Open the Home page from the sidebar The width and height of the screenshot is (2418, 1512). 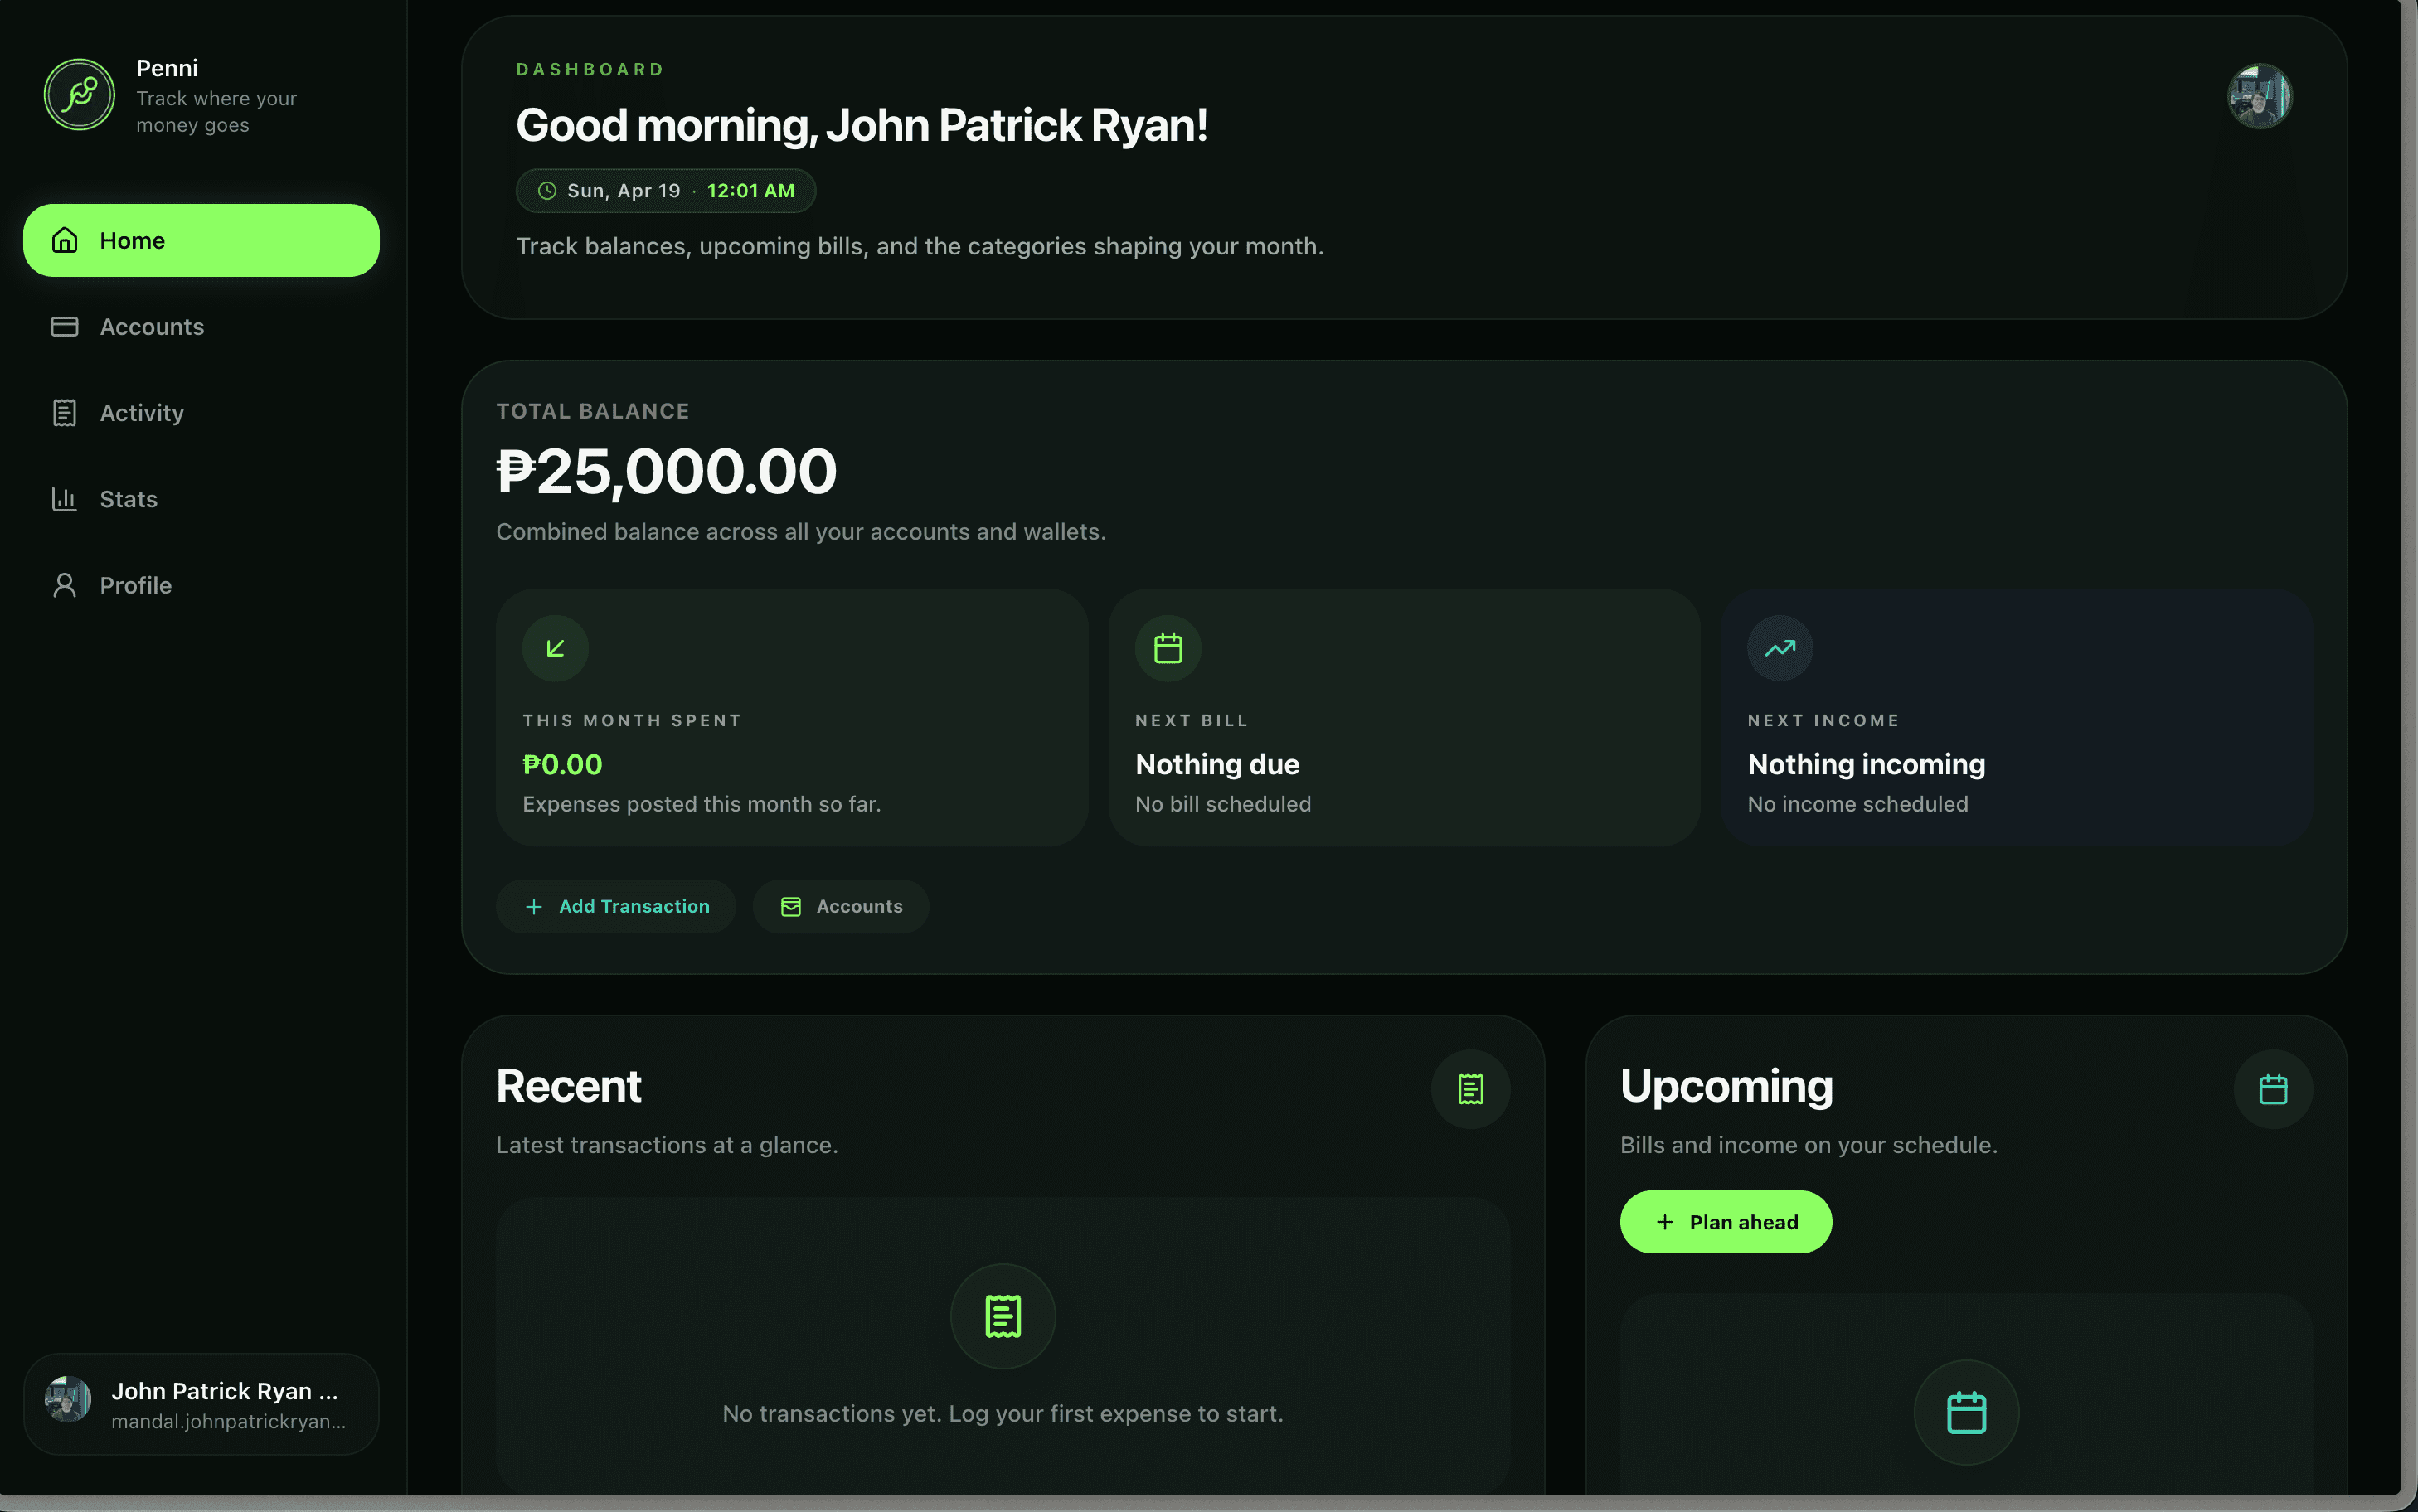[201, 240]
